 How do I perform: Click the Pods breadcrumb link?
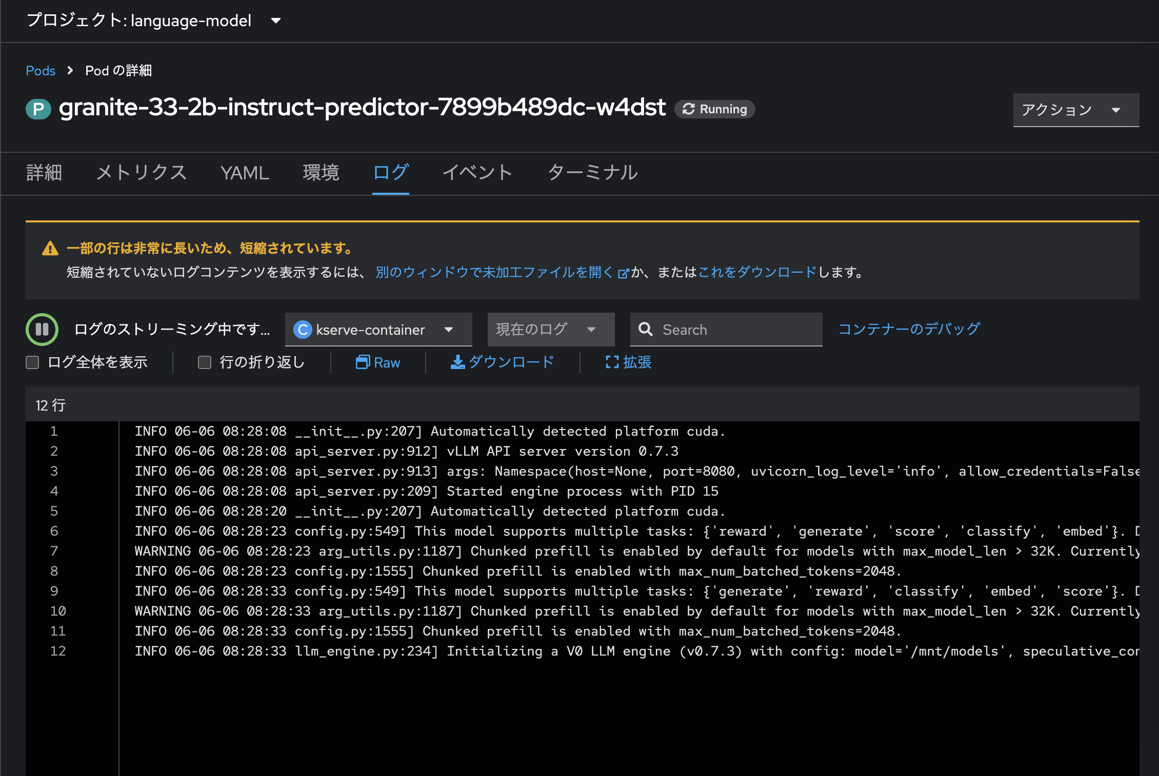pyautogui.click(x=41, y=71)
